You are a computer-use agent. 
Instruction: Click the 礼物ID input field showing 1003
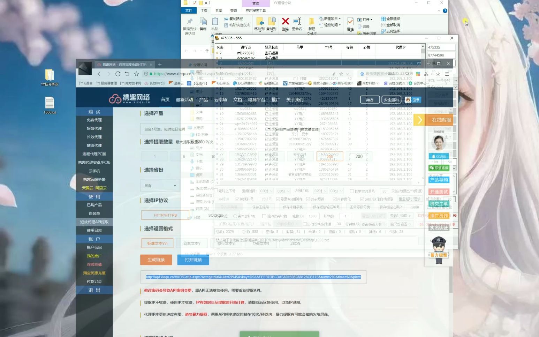coord(313,216)
